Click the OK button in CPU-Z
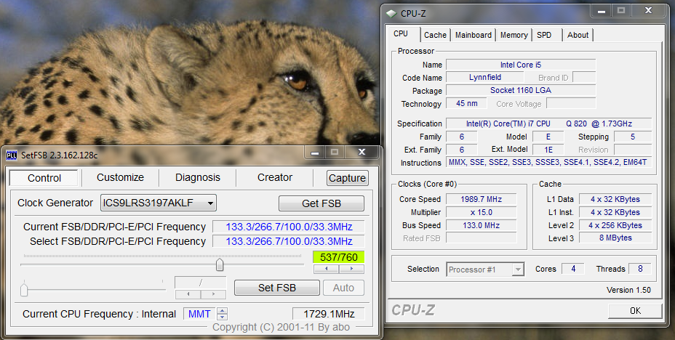The height and width of the screenshot is (340, 675). (635, 310)
